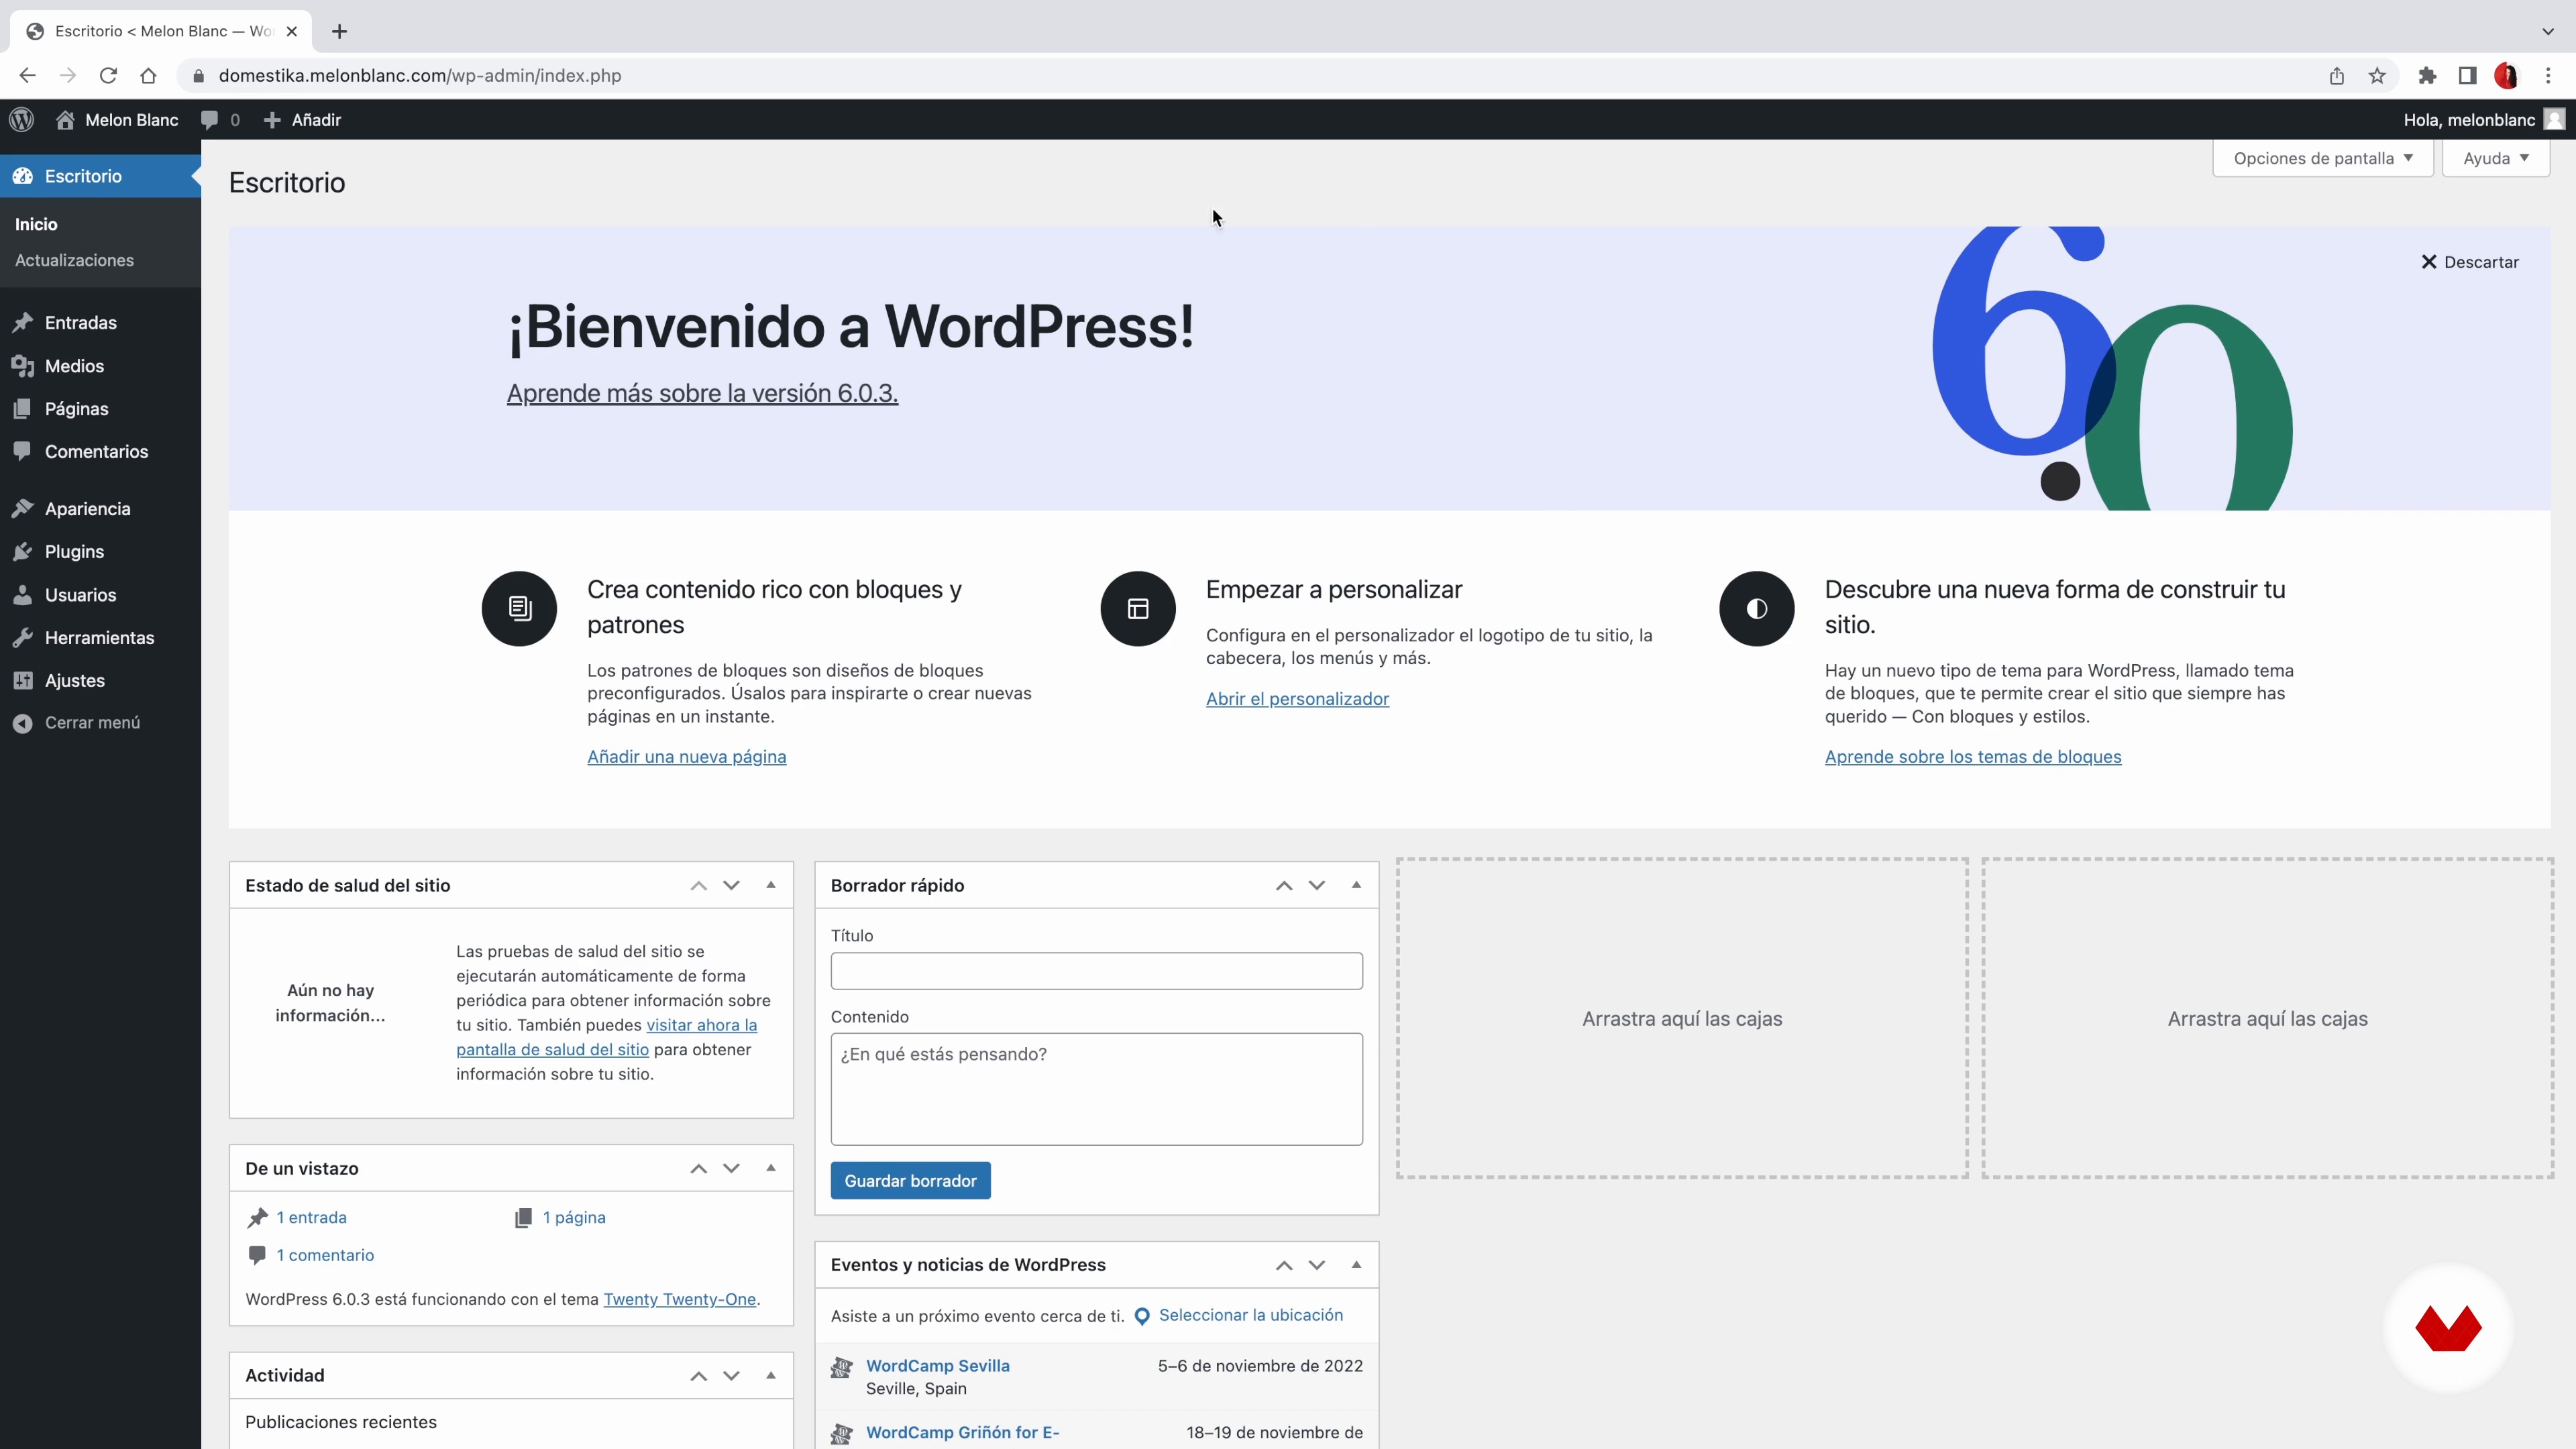Open the 1 entrada link
This screenshot has height=1449, width=2576.
click(x=311, y=1218)
